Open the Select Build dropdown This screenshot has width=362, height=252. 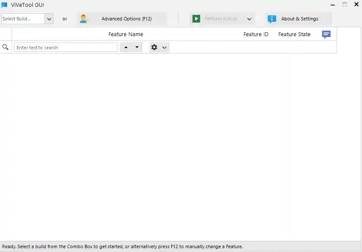coord(49,19)
